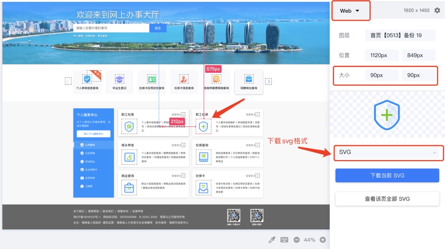The width and height of the screenshot is (445, 249).
Task: Click the 社保信息 hot search link
Action: pyautogui.click(x=90, y=36)
